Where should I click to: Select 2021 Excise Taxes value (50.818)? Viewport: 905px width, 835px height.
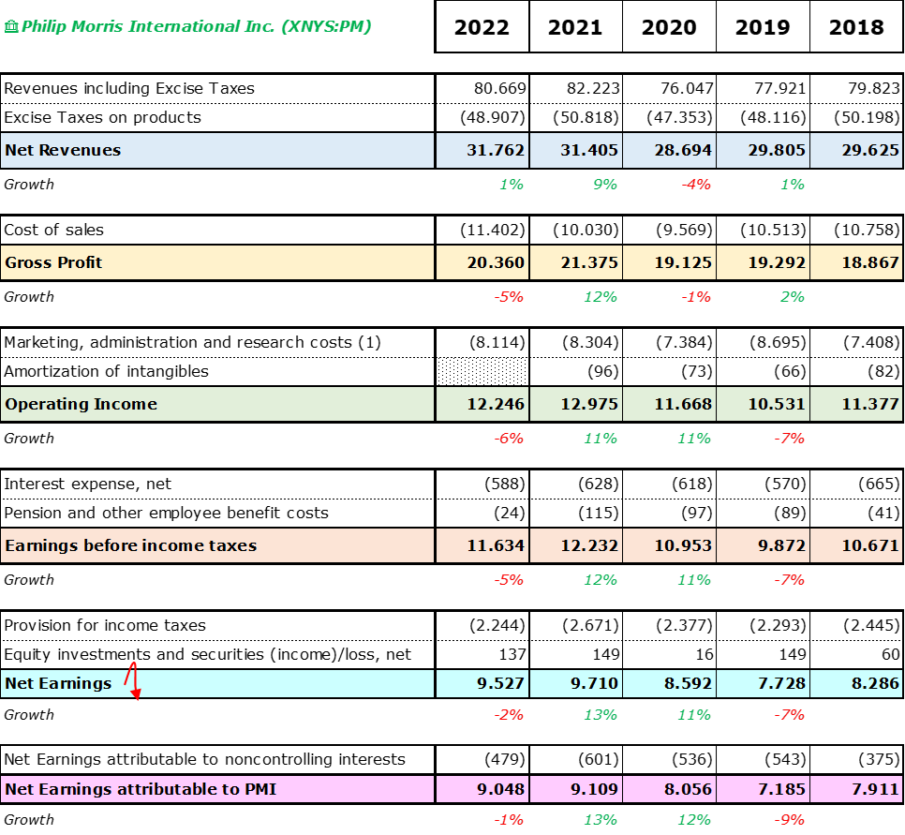586,117
